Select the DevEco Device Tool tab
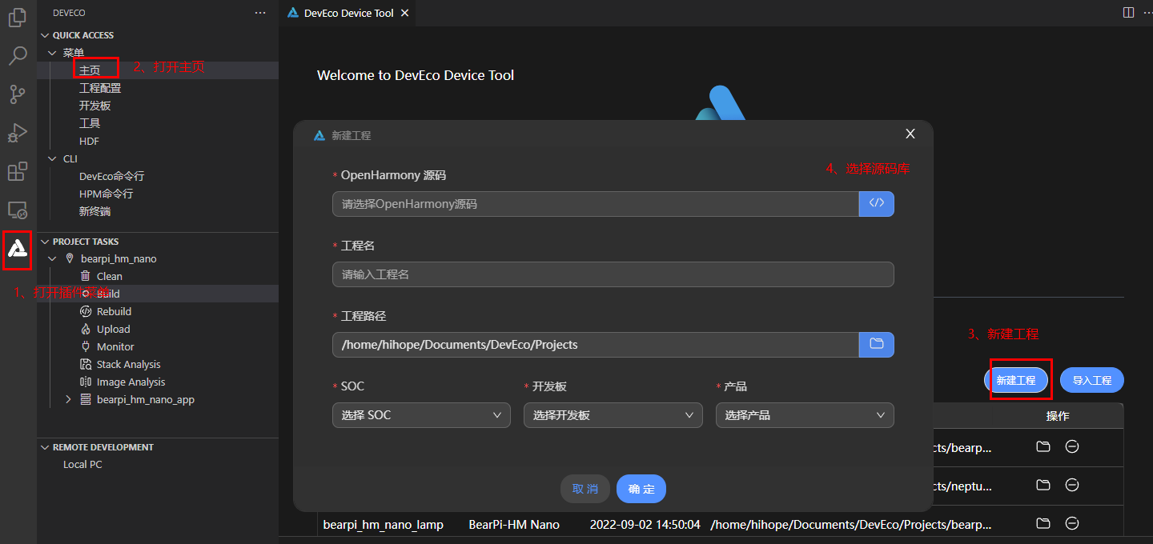Image resolution: width=1153 pixels, height=544 pixels. pos(348,13)
